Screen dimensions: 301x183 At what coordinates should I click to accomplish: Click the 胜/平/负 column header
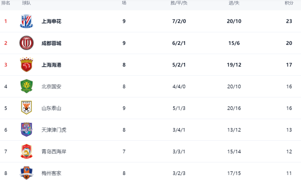click(179, 3)
